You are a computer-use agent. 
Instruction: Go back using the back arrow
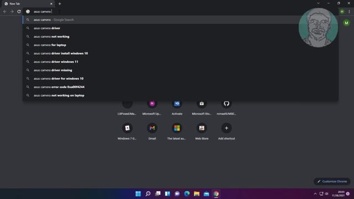tap(5, 12)
